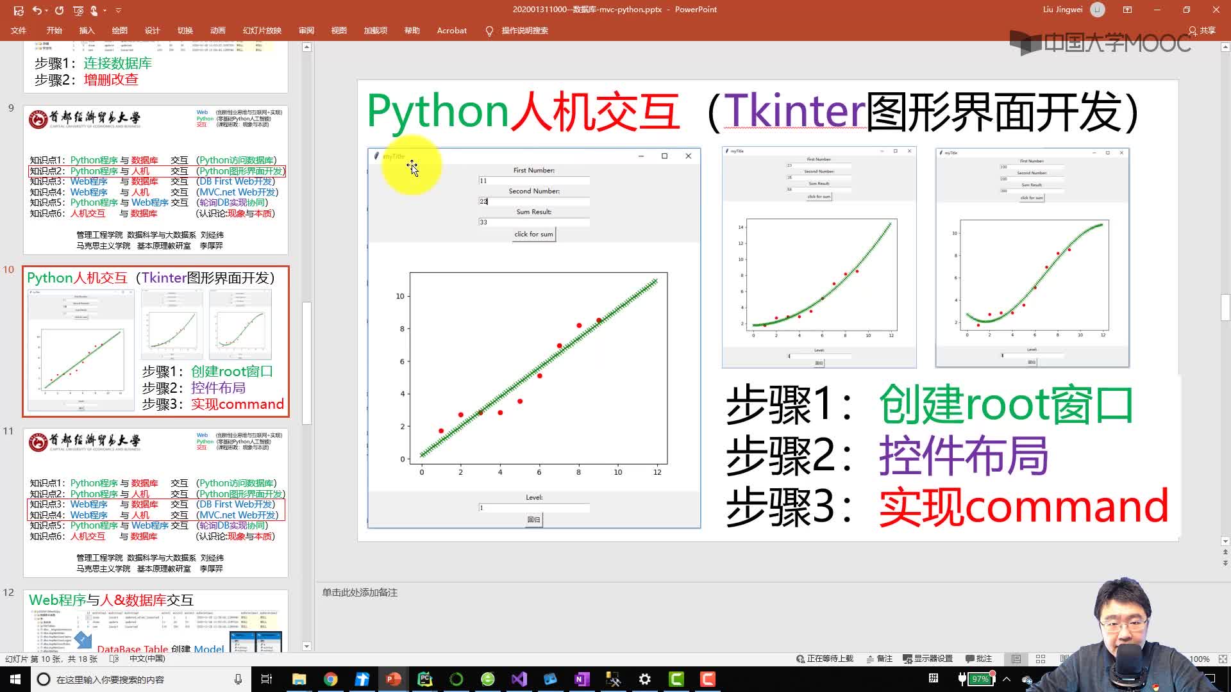
Task: Open the Undo history dropdown arrow
Action: coord(46,10)
